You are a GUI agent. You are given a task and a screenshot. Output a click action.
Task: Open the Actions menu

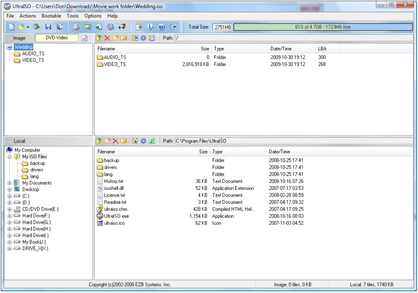(x=28, y=16)
